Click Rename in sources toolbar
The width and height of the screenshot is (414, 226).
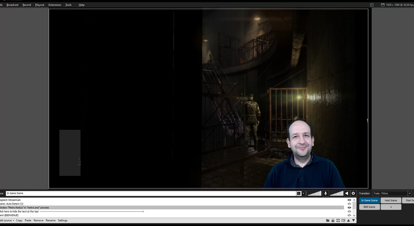tap(50, 220)
